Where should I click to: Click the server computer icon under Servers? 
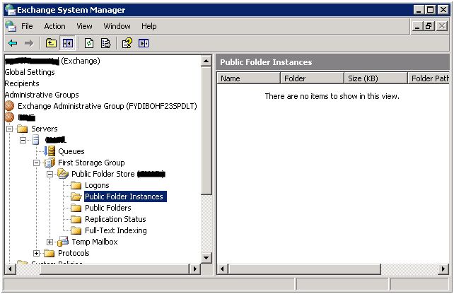(36, 140)
